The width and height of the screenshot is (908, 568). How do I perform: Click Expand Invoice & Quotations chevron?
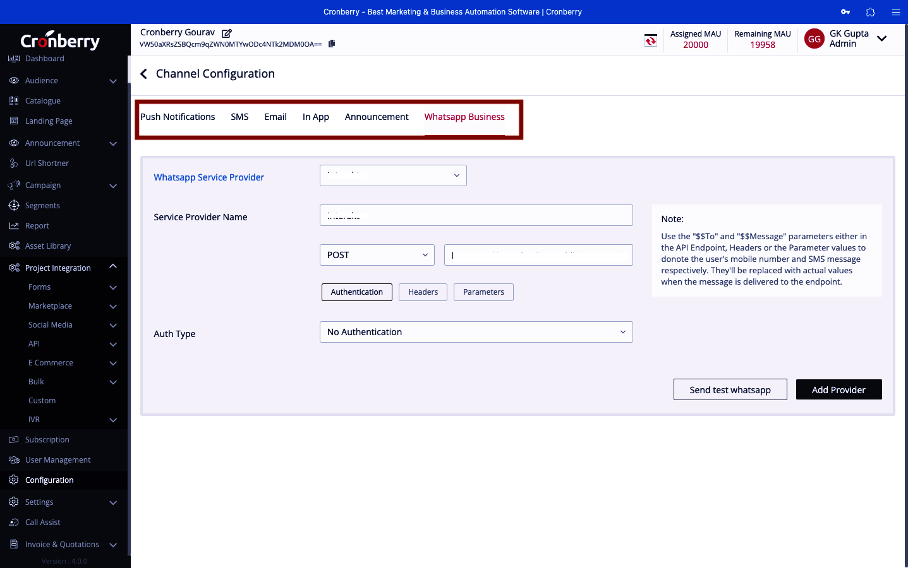[x=113, y=545]
